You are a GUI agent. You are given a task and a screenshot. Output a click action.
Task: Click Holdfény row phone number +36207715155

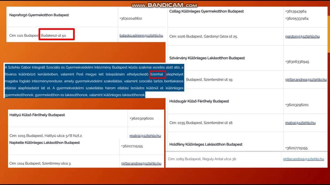tap(296, 148)
